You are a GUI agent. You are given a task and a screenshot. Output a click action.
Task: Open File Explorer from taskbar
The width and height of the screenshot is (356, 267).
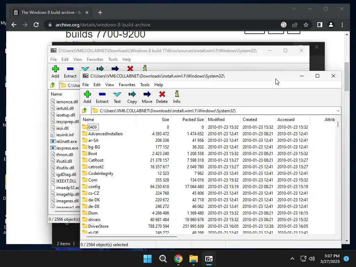point(193,259)
